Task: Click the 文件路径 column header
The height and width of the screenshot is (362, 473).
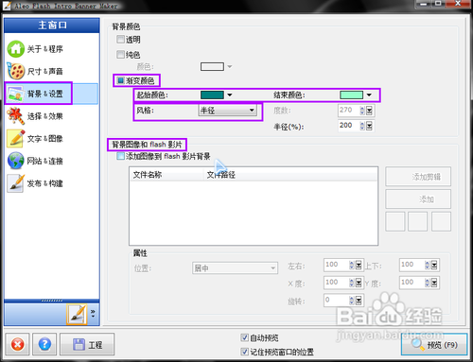Action: pos(290,175)
